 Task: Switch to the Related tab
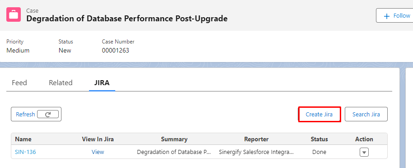coord(61,83)
